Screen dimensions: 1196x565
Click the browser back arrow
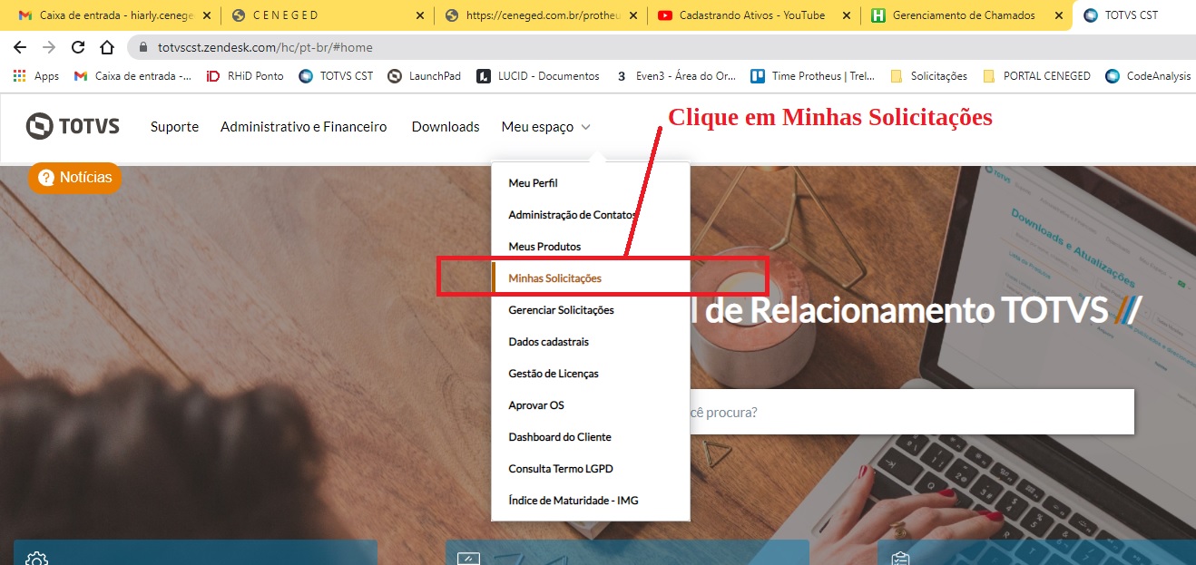[x=20, y=47]
